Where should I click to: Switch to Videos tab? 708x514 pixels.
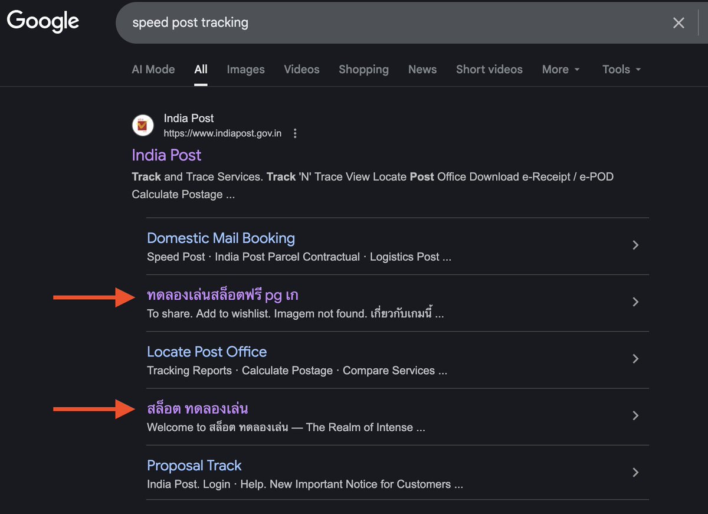[x=301, y=70]
